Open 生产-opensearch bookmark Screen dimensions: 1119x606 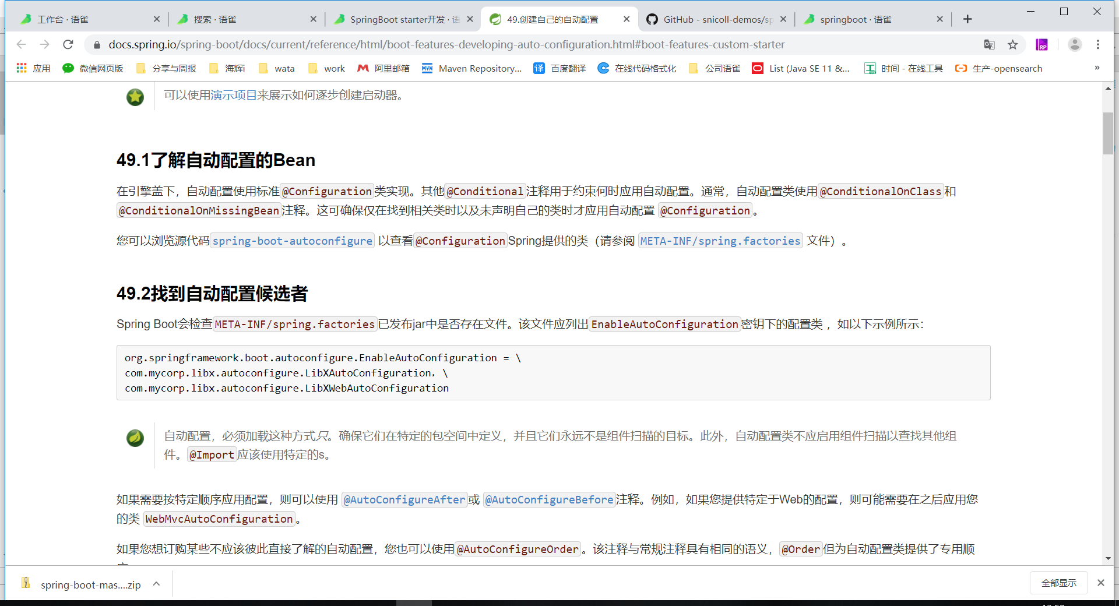click(x=999, y=68)
